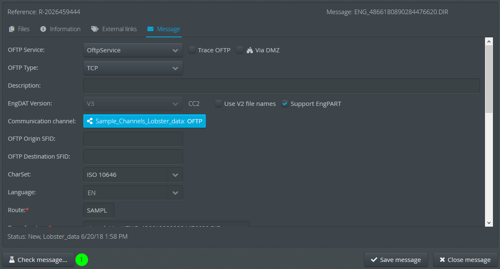Click the envelope icon on Message tab
The width and height of the screenshot is (500, 269).
click(151, 29)
